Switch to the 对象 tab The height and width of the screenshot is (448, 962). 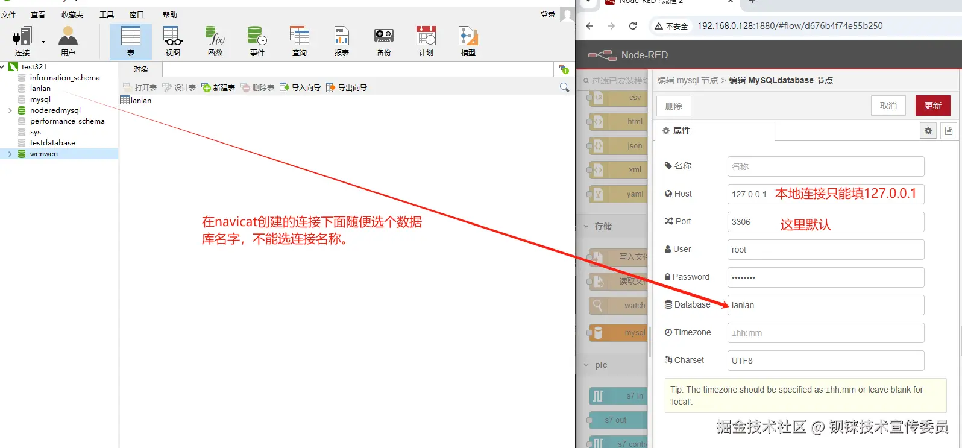click(140, 69)
